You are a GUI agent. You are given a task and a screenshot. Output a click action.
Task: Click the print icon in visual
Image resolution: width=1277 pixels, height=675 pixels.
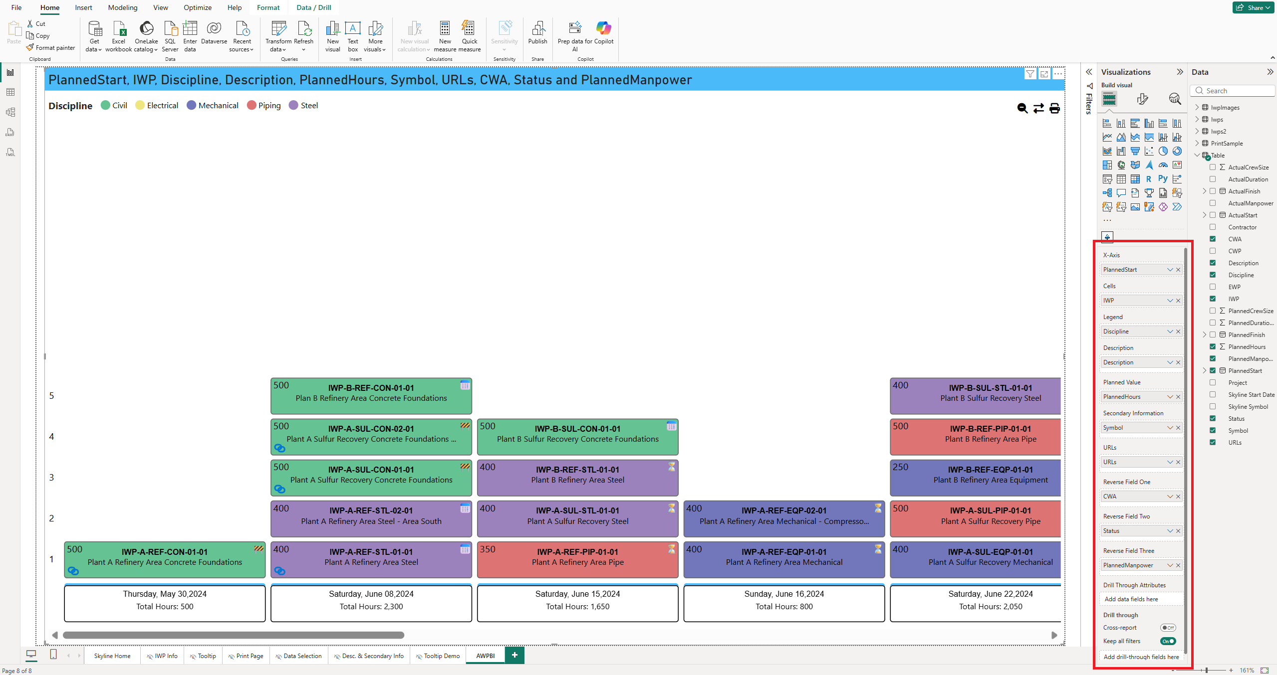click(x=1054, y=108)
